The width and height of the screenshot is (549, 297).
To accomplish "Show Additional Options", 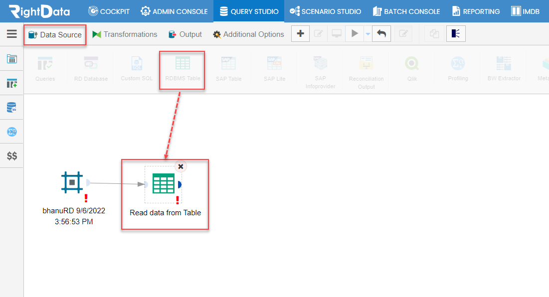I will [248, 34].
